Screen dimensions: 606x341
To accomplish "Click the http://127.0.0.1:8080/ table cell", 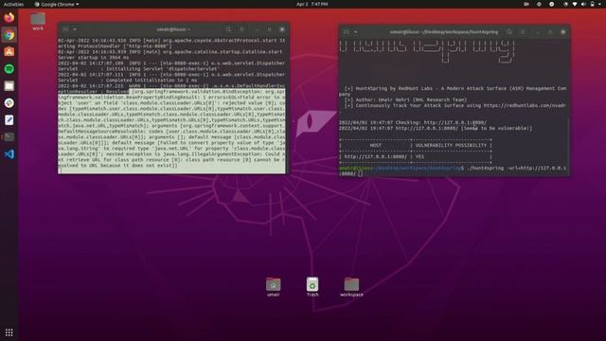I will click(x=375, y=156).
